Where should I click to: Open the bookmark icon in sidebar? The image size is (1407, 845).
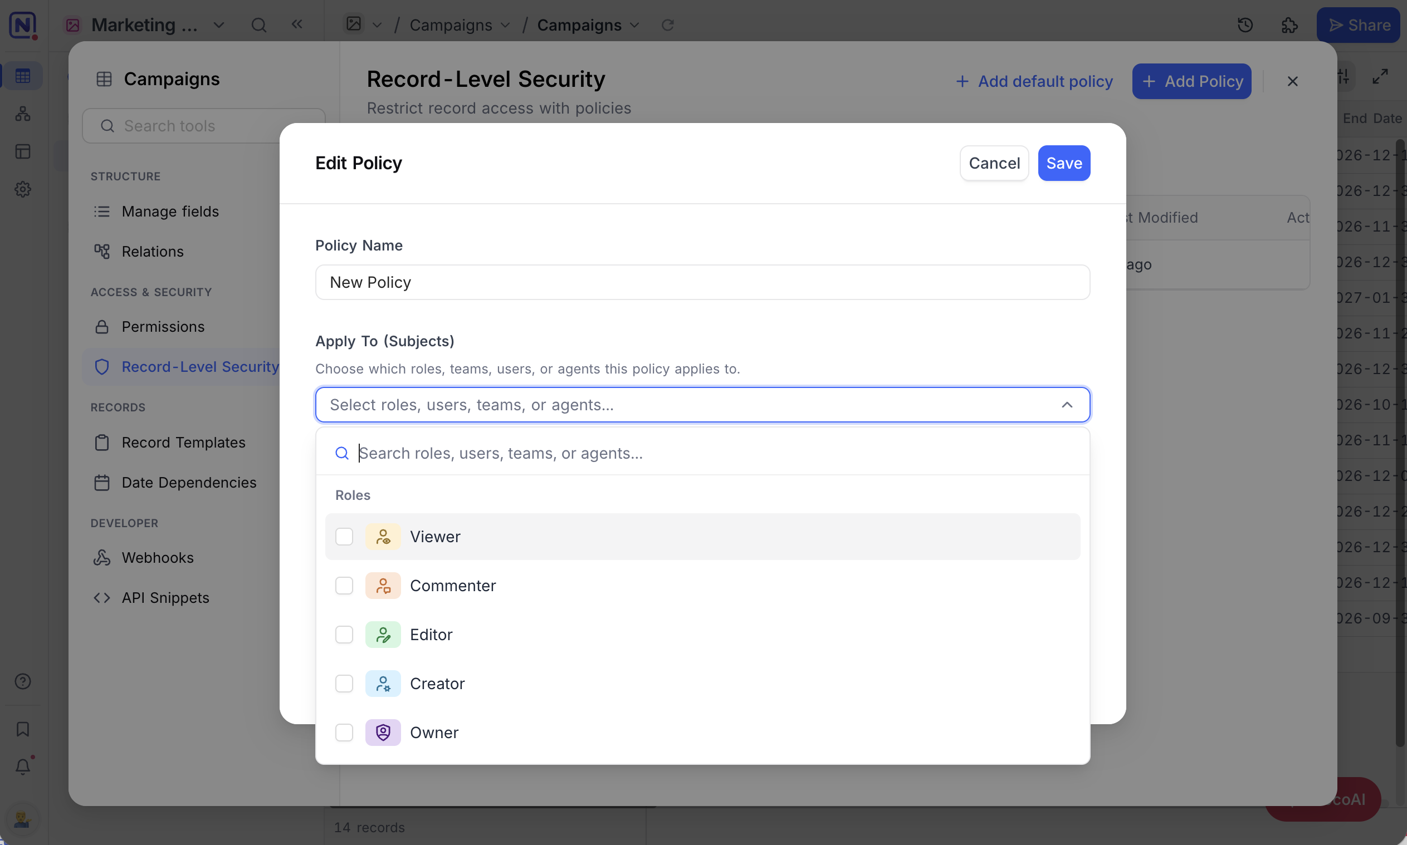tap(23, 729)
